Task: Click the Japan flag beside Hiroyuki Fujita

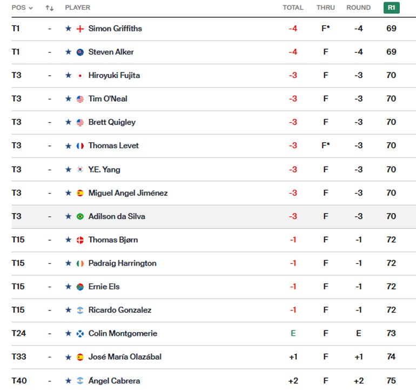Action: pyautogui.click(x=80, y=76)
